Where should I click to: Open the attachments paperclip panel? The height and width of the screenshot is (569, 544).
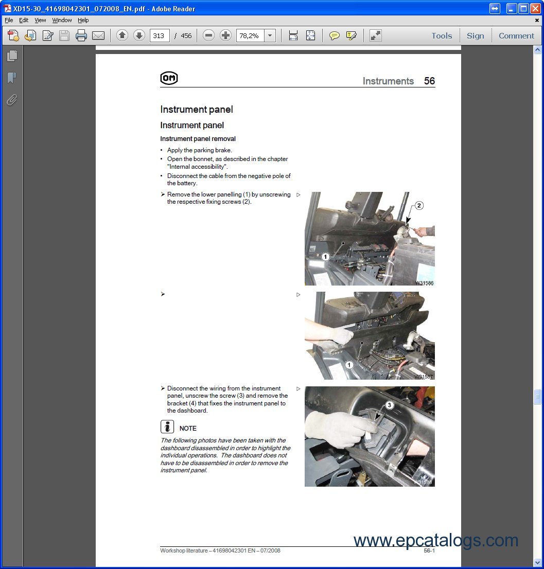tap(12, 100)
